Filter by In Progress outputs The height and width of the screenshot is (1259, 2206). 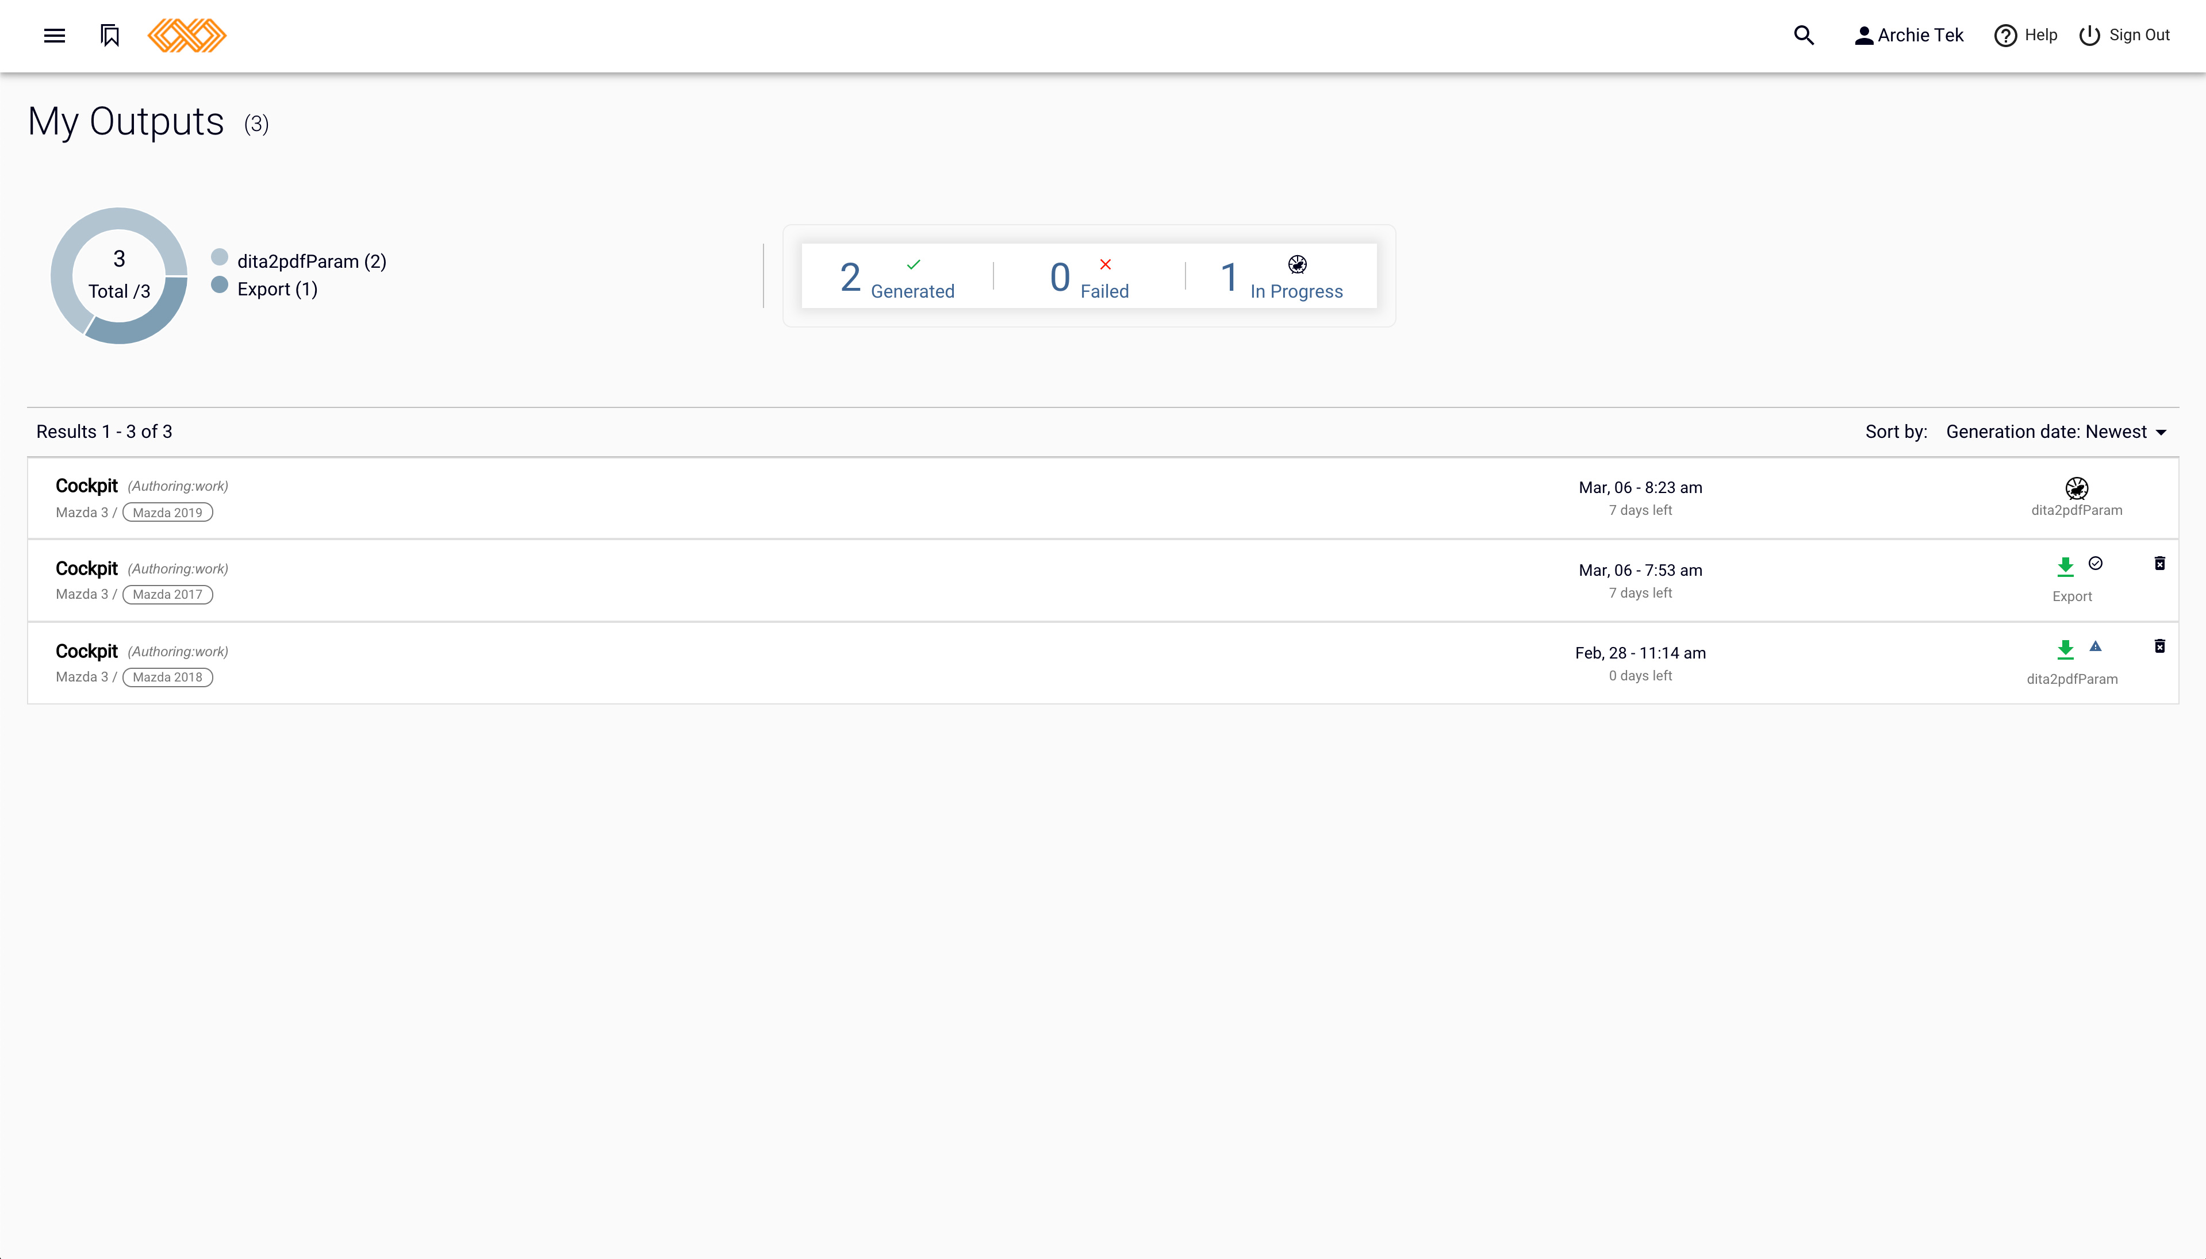(x=1281, y=277)
